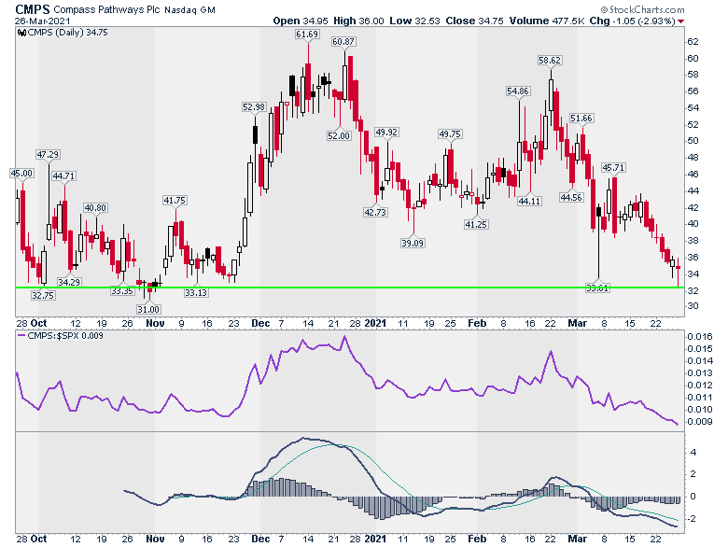Screen dimensions: 728x547
Task: Click the red down-arrow change indicator
Action: [680, 21]
